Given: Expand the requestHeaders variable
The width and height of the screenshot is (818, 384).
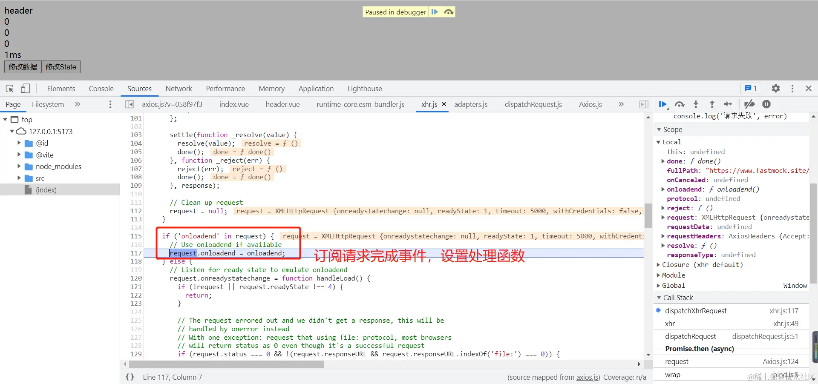Looking at the screenshot, I should click(x=663, y=236).
